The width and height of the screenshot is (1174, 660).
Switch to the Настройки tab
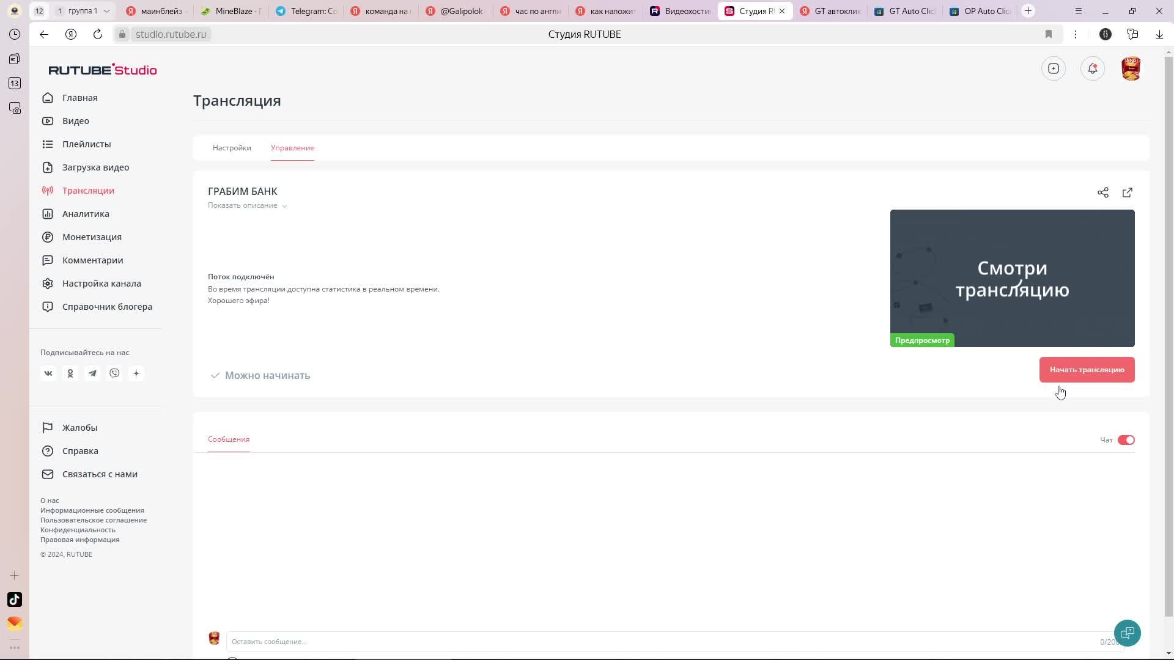[232, 148]
